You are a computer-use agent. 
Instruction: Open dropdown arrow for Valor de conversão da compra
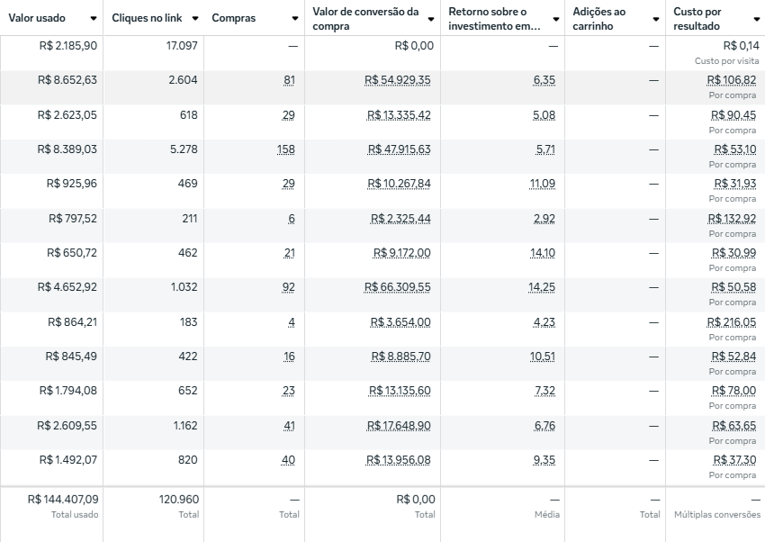click(430, 19)
